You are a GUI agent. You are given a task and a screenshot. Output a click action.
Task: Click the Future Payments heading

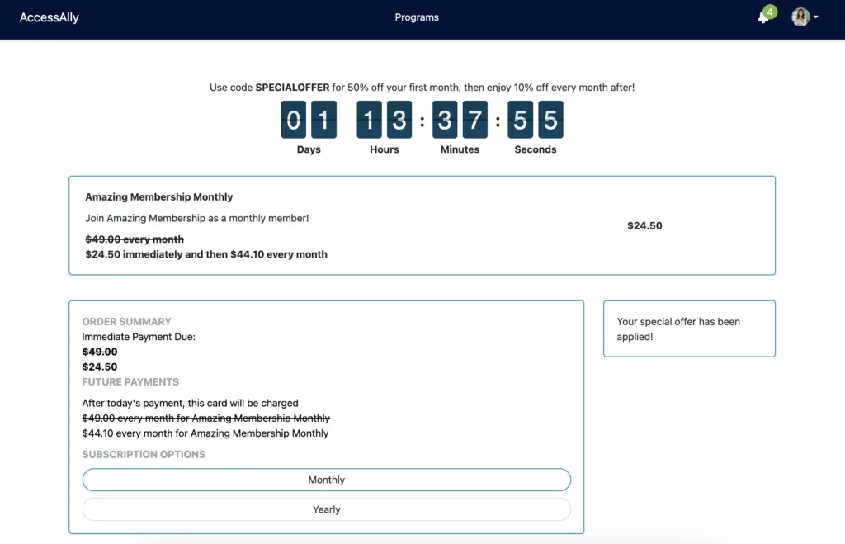point(130,382)
